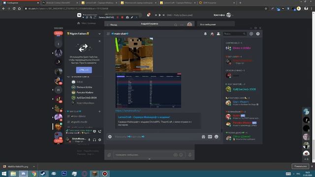Open the Discord server with pumpkin icon

(58, 127)
